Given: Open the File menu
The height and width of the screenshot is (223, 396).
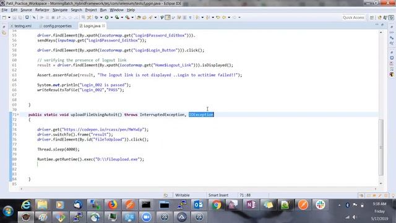Looking at the screenshot, I should tap(4, 10).
